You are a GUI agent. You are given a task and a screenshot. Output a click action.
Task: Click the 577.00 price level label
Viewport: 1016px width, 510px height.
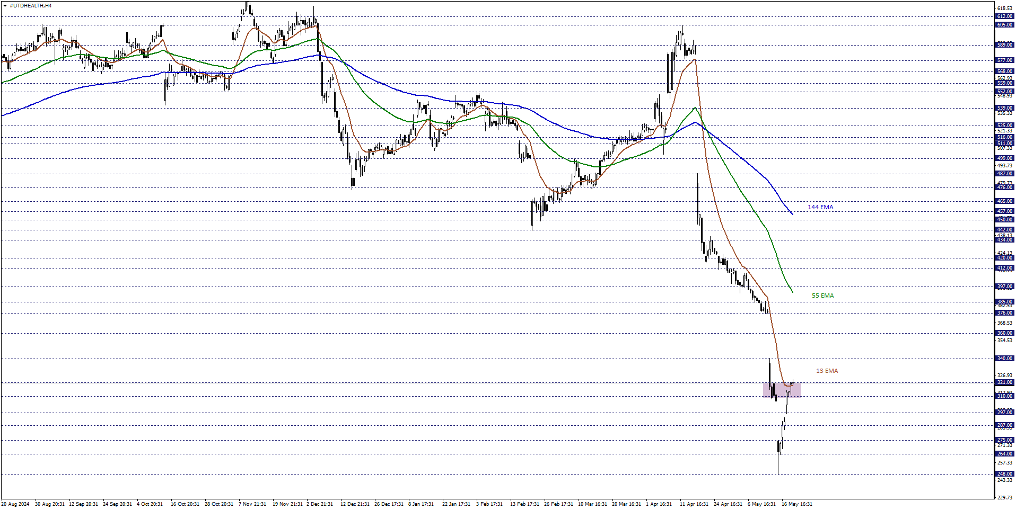[x=1005, y=60]
